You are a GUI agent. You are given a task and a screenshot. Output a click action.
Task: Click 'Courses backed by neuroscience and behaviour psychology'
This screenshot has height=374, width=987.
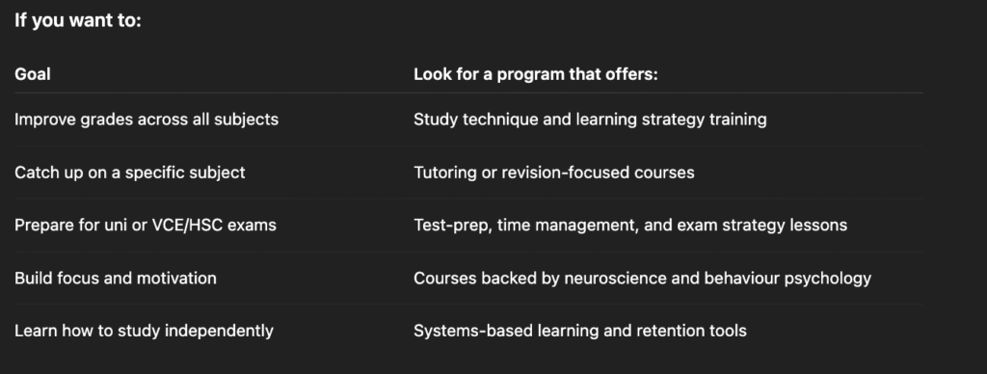(642, 279)
